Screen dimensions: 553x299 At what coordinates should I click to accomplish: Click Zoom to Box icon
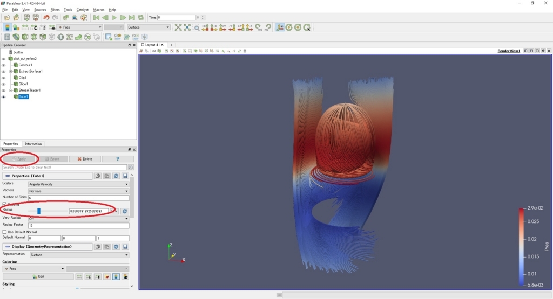196,27
